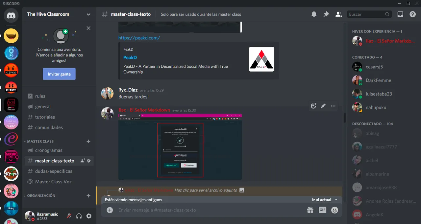Open the emoji picker
Viewport: 421px width, 224px height.
click(x=334, y=210)
